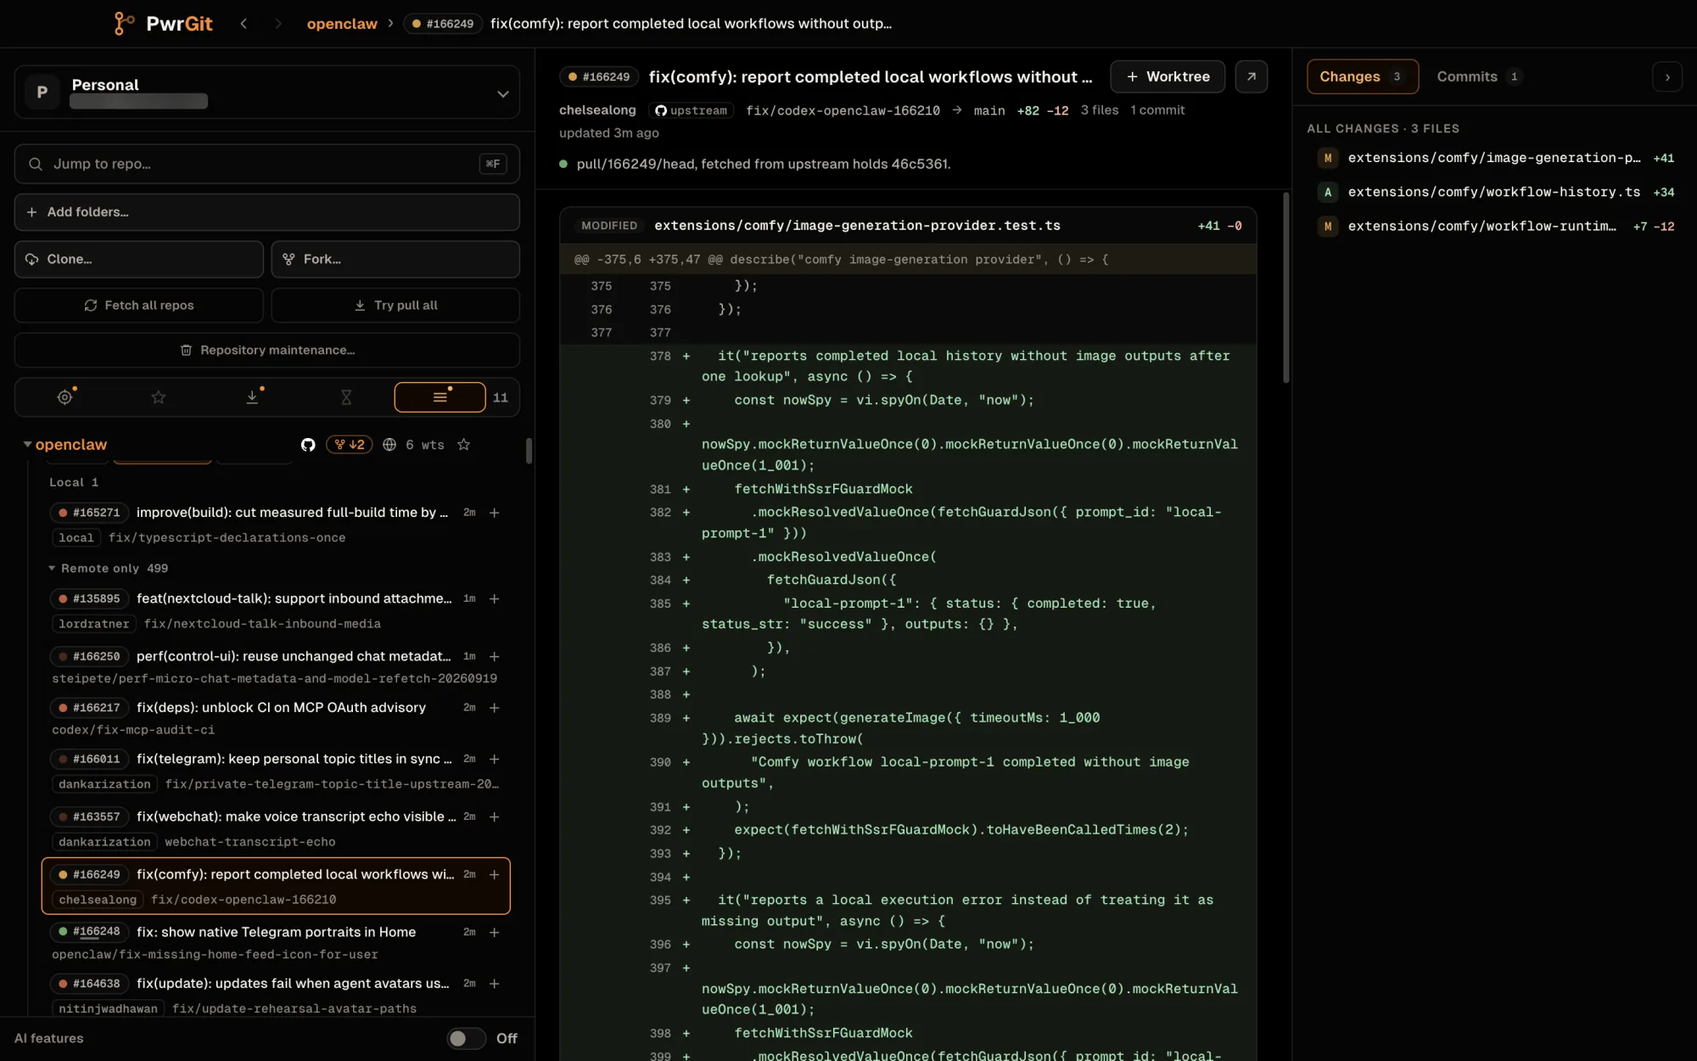The width and height of the screenshot is (1697, 1061).
Task: Select the target filter icon
Action: (64, 396)
